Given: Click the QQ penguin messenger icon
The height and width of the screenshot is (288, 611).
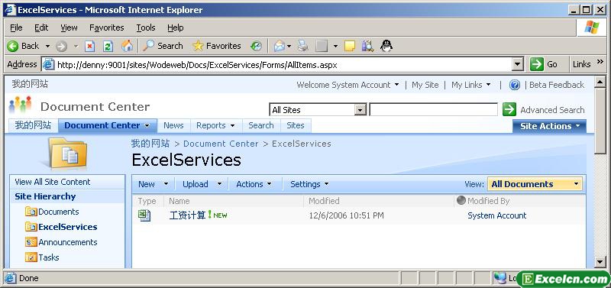Looking at the screenshot, I should point(386,46).
